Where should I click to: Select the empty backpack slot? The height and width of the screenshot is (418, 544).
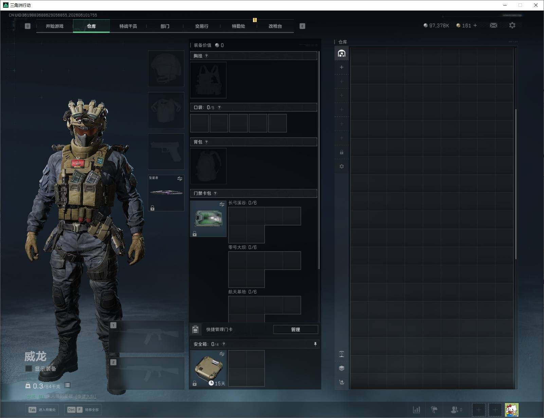(208, 166)
